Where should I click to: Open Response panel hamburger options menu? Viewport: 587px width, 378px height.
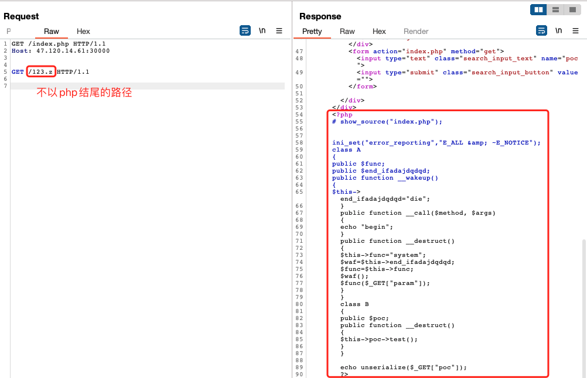(576, 31)
